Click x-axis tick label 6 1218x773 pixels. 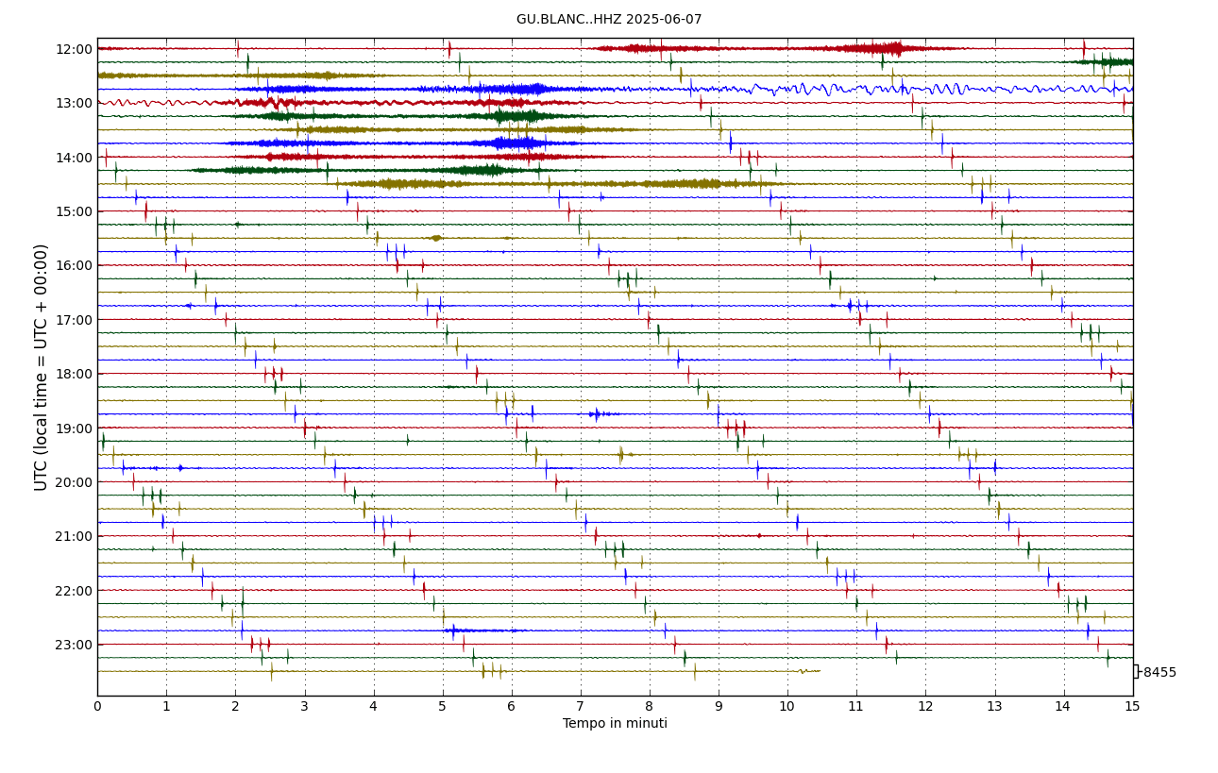click(511, 706)
